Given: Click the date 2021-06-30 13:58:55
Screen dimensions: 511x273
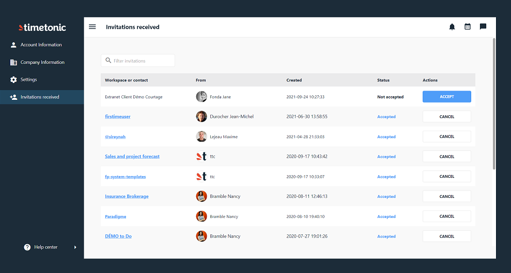Looking at the screenshot, I should [x=307, y=117].
